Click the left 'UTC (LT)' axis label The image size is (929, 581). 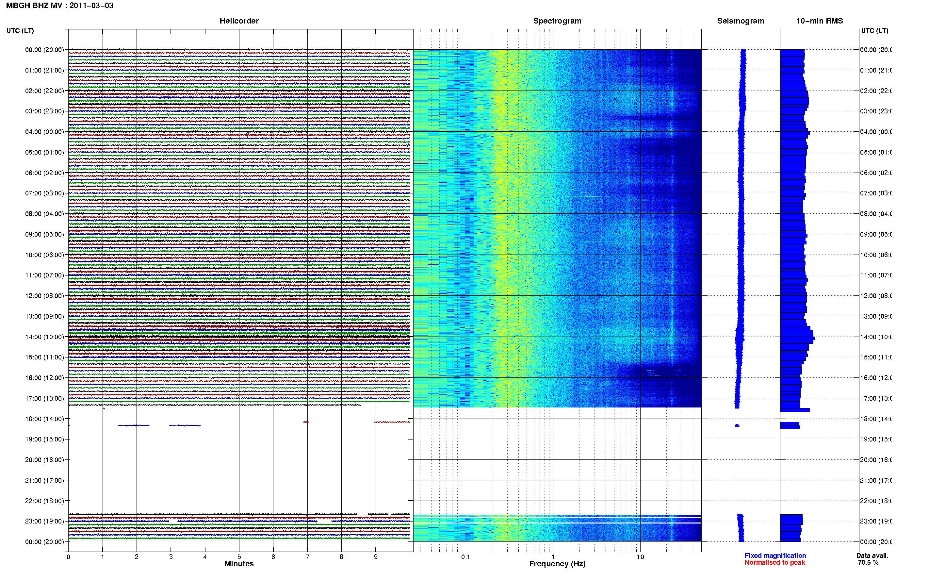click(x=20, y=31)
